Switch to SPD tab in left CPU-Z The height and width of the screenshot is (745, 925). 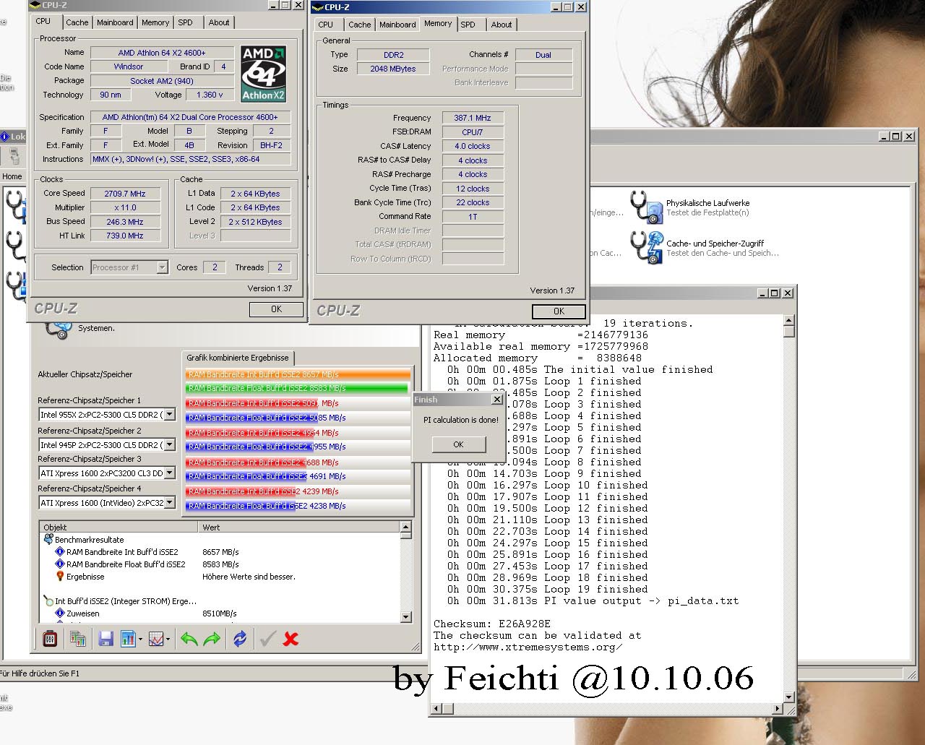click(x=186, y=22)
